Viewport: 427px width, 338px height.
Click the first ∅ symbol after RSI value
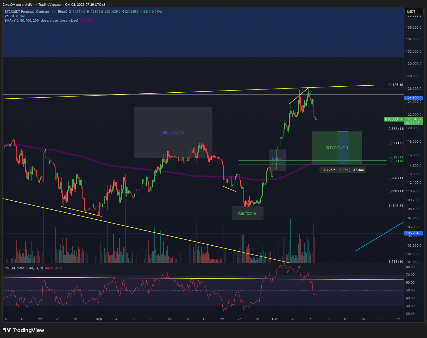tap(56, 268)
